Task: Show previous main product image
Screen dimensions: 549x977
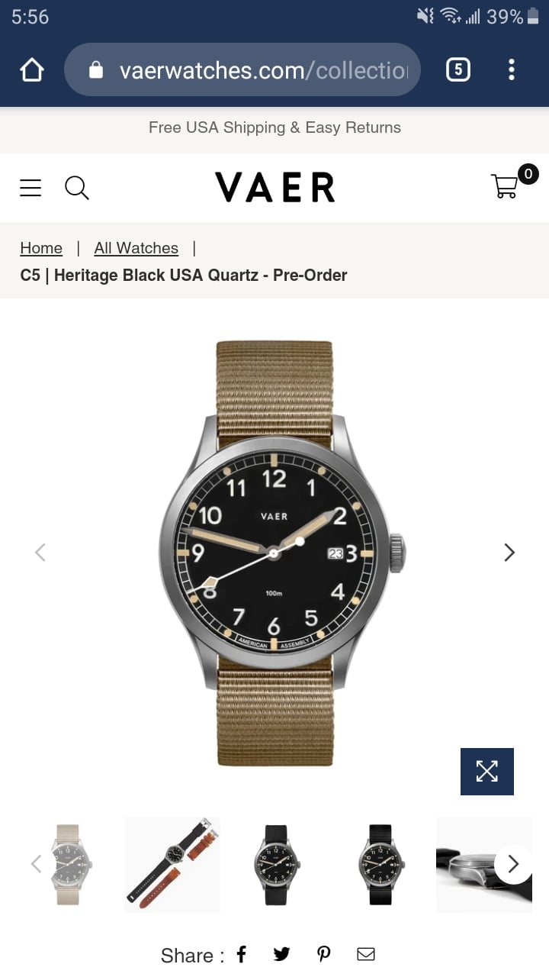Action: click(40, 552)
